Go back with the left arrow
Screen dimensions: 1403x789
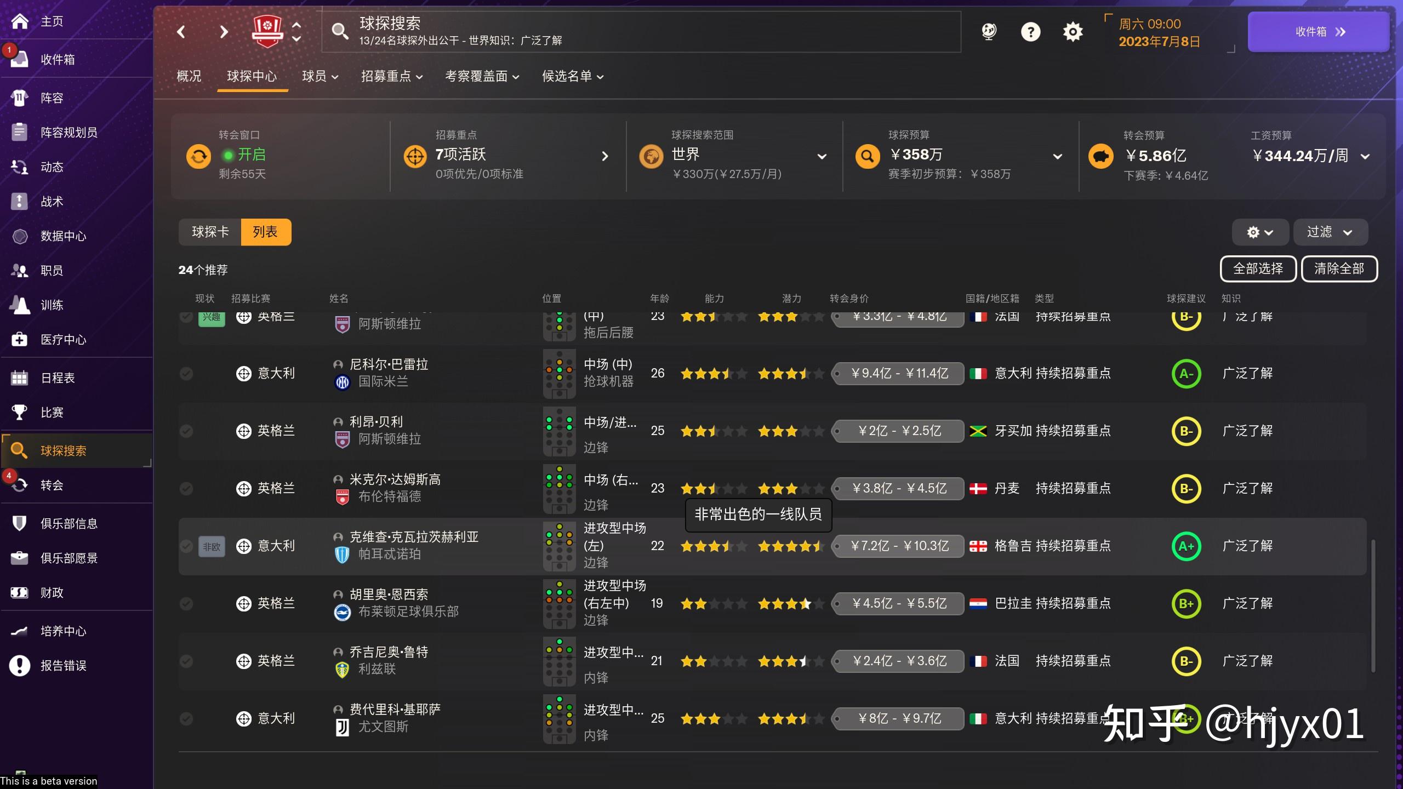(x=181, y=32)
